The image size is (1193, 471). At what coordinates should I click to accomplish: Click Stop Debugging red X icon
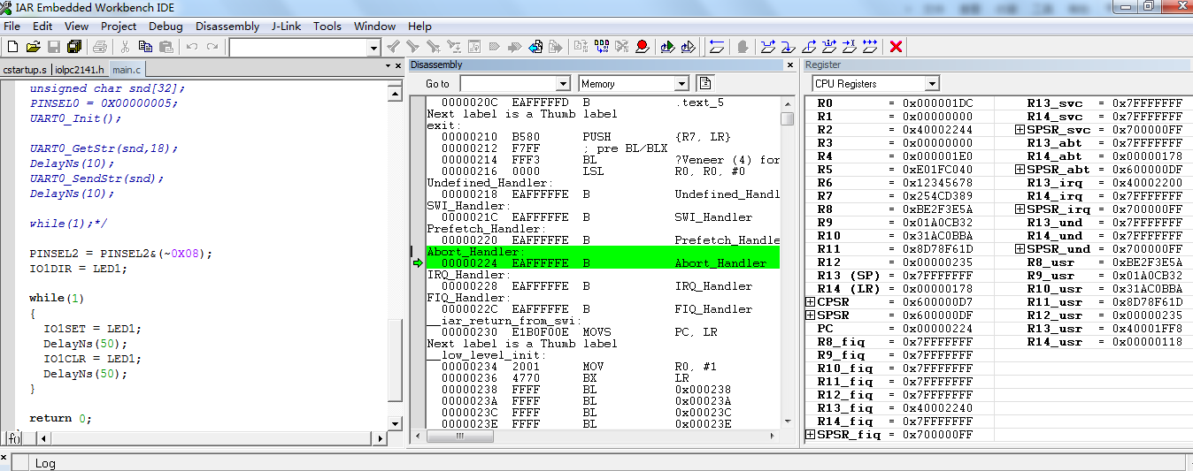896,47
